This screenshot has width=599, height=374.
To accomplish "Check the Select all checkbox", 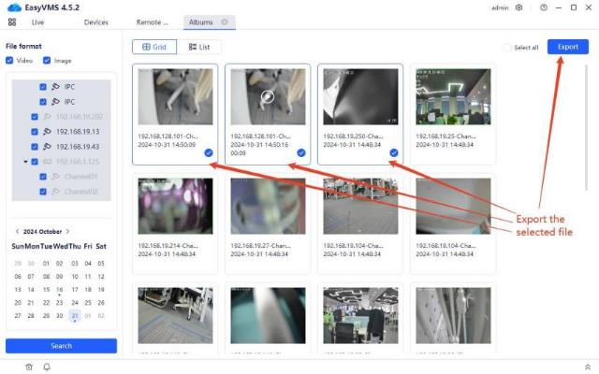I will point(506,47).
